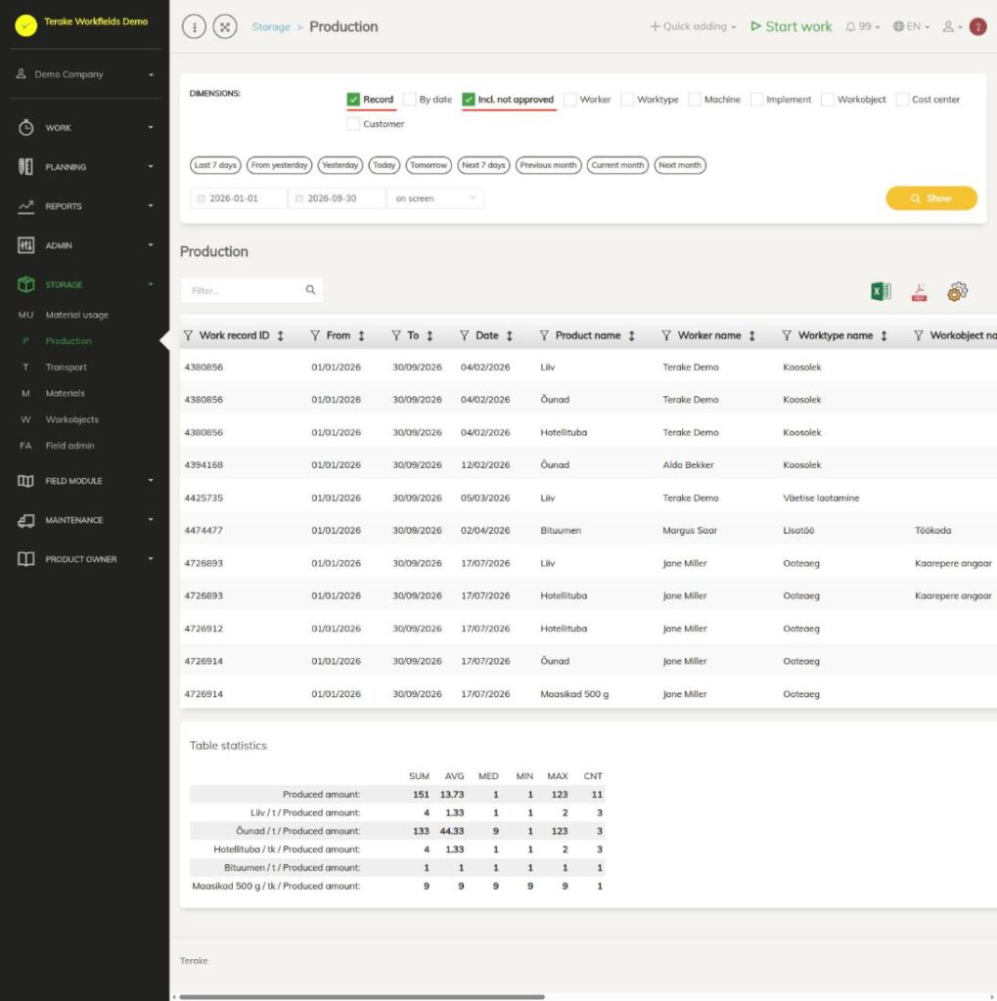Open the Materials submenu item
Screen dimensions: 997x1001
(x=66, y=393)
